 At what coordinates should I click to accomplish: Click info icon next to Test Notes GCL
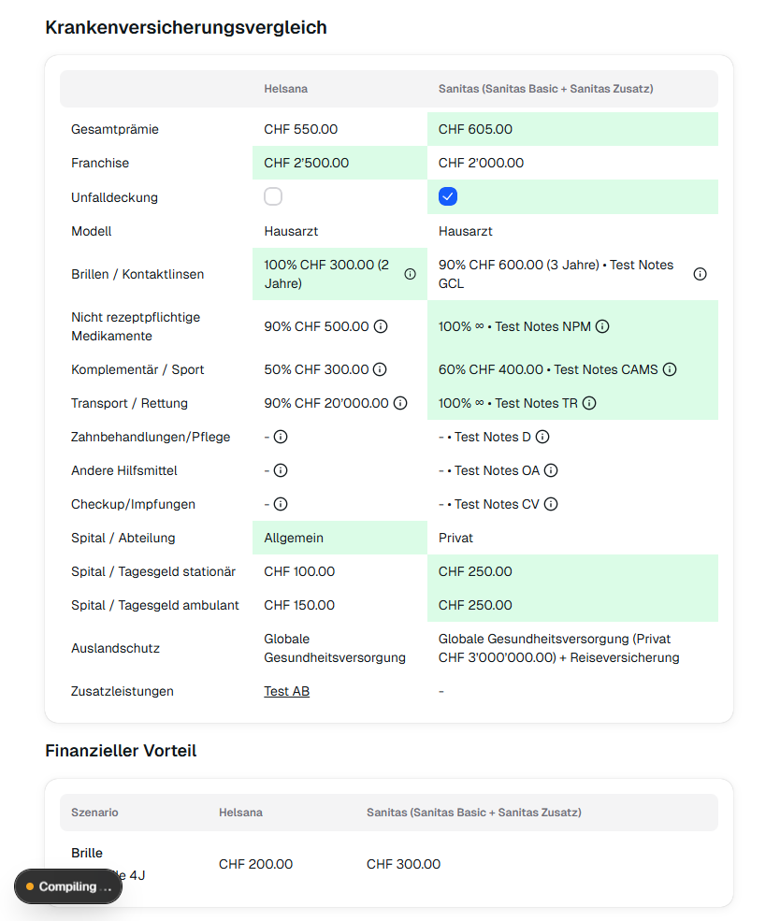[700, 274]
